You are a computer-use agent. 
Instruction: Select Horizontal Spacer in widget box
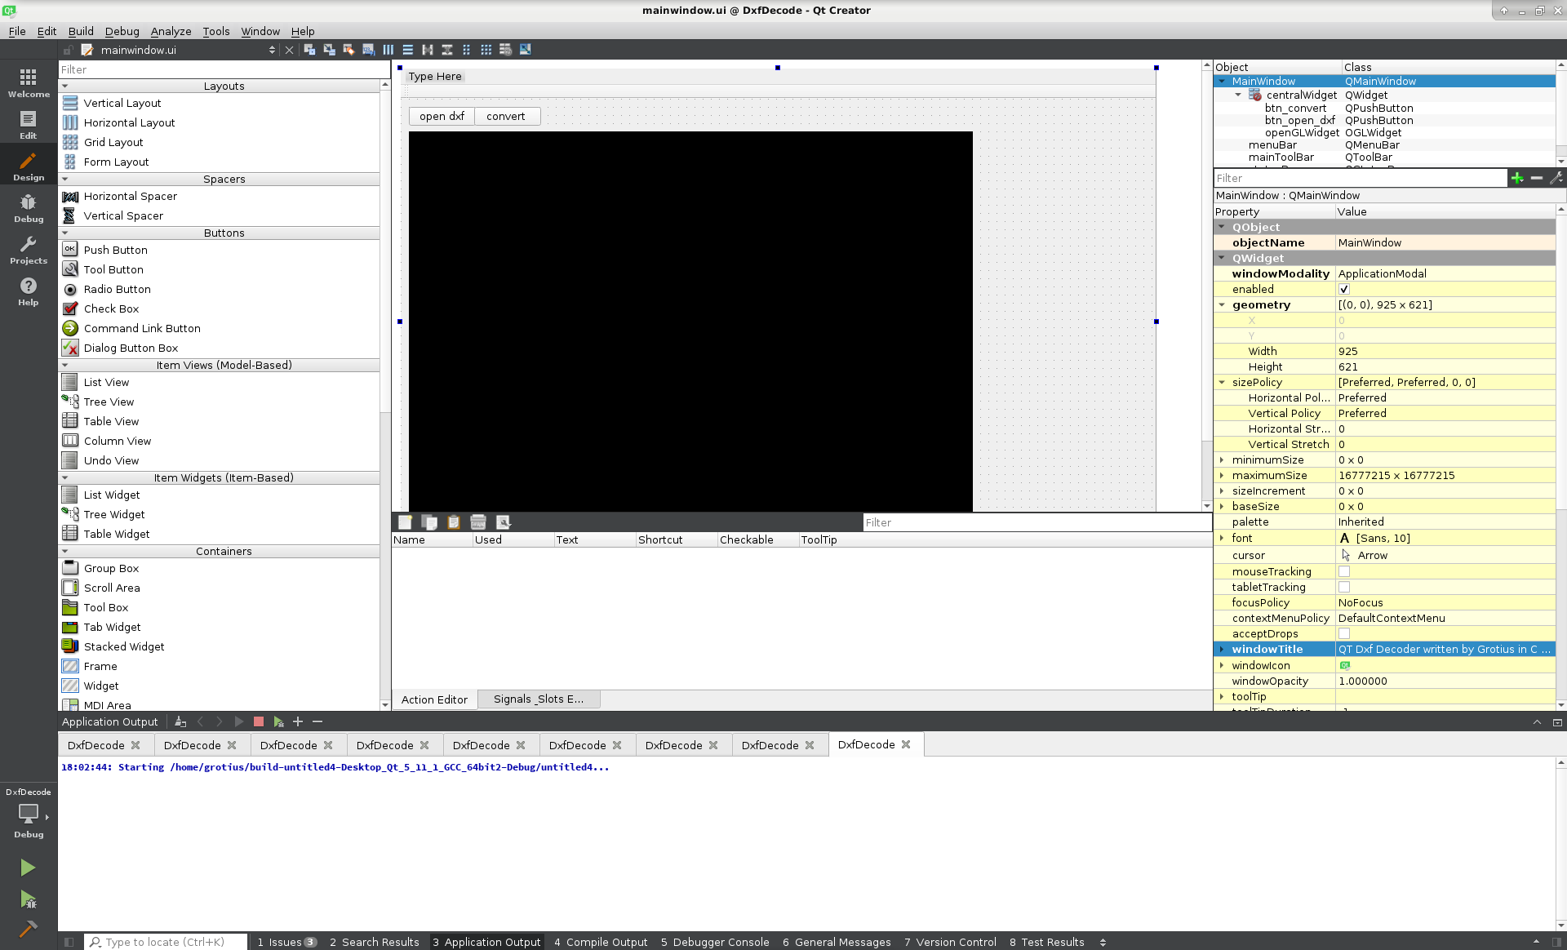click(x=130, y=196)
